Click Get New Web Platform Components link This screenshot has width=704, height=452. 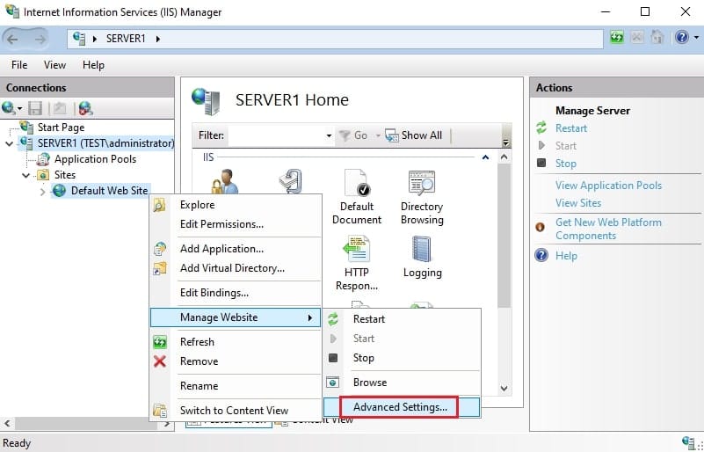(608, 230)
